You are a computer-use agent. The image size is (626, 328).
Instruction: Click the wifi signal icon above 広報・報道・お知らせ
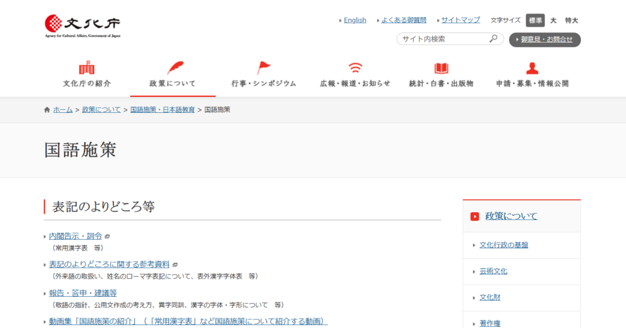(355, 68)
